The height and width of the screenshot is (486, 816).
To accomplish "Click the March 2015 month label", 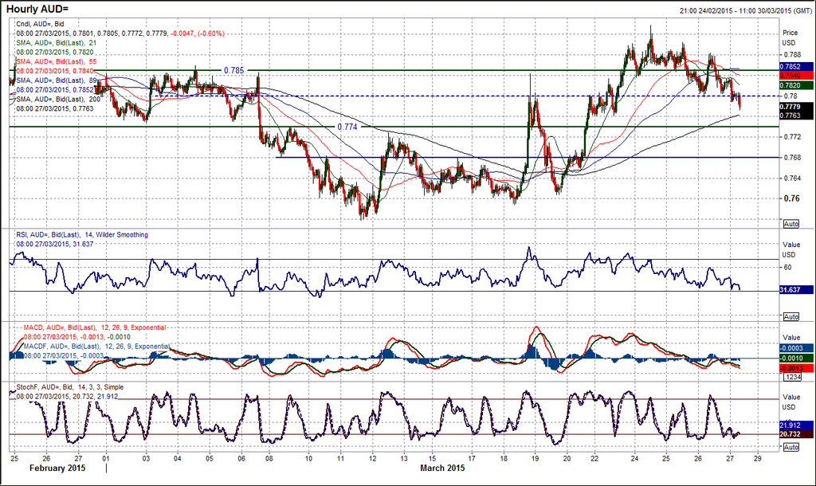I will pyautogui.click(x=442, y=468).
